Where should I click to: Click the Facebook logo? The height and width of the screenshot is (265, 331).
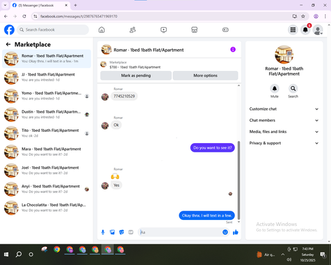tap(9, 30)
